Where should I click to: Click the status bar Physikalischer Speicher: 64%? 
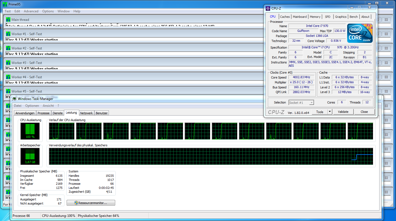click(98, 216)
